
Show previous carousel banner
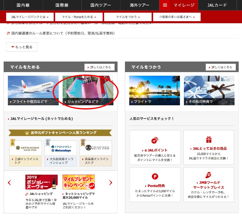tap(9, 183)
